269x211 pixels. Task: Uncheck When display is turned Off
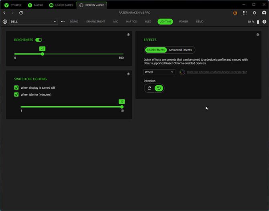pyautogui.click(x=16, y=87)
